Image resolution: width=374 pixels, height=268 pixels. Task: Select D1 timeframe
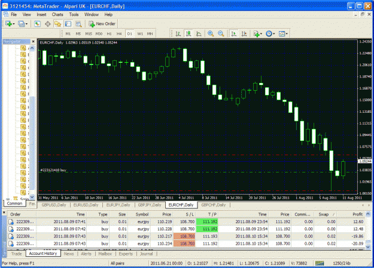coord(129,34)
